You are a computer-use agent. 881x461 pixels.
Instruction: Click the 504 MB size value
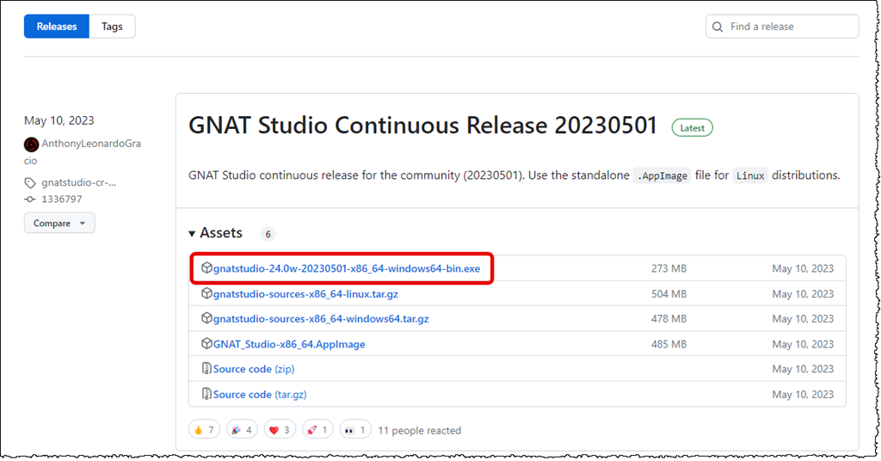click(668, 293)
